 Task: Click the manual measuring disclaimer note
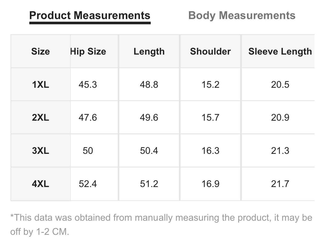(161, 224)
